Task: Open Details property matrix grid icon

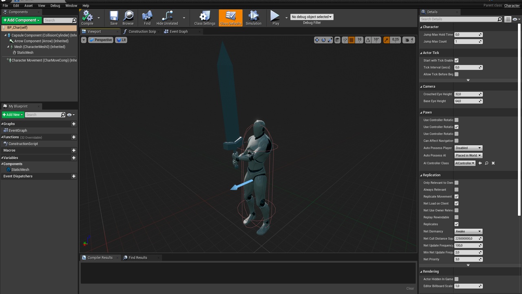Action: tap(508, 19)
